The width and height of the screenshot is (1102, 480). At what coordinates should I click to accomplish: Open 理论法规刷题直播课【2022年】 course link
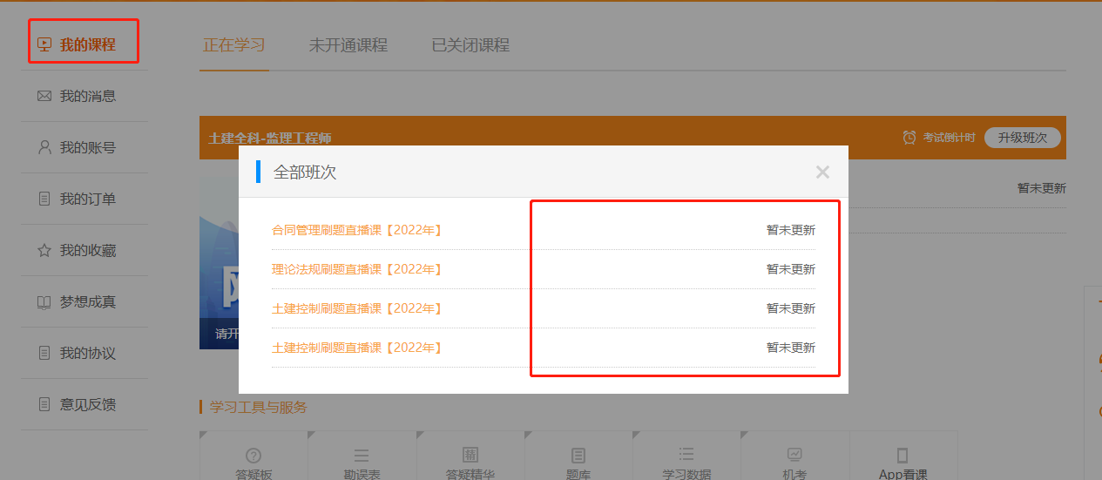(x=357, y=269)
